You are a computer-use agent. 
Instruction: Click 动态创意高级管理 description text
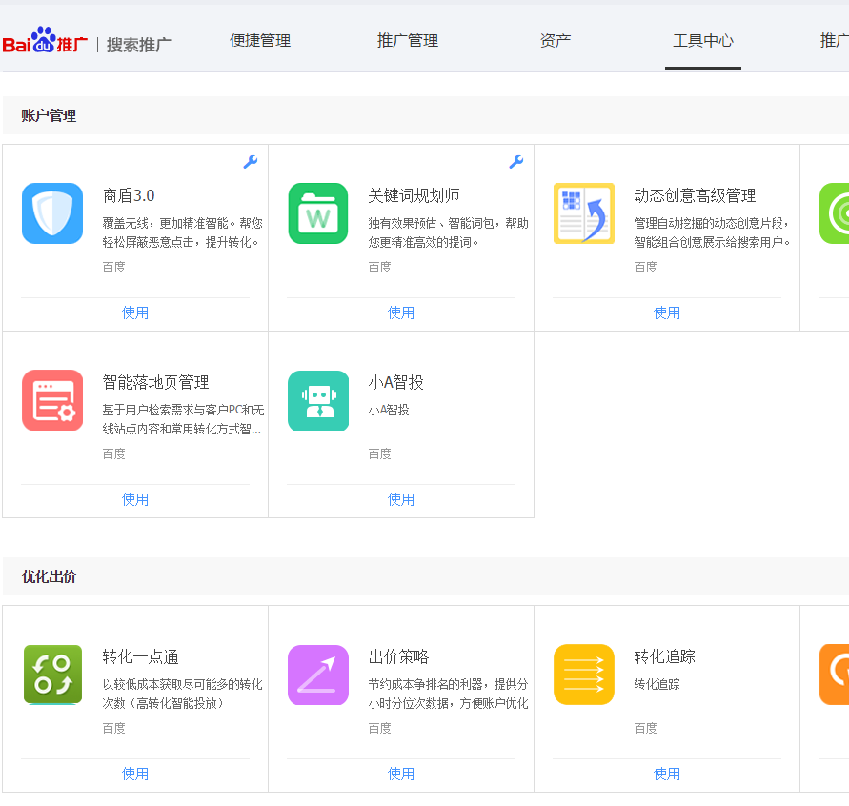(x=712, y=232)
